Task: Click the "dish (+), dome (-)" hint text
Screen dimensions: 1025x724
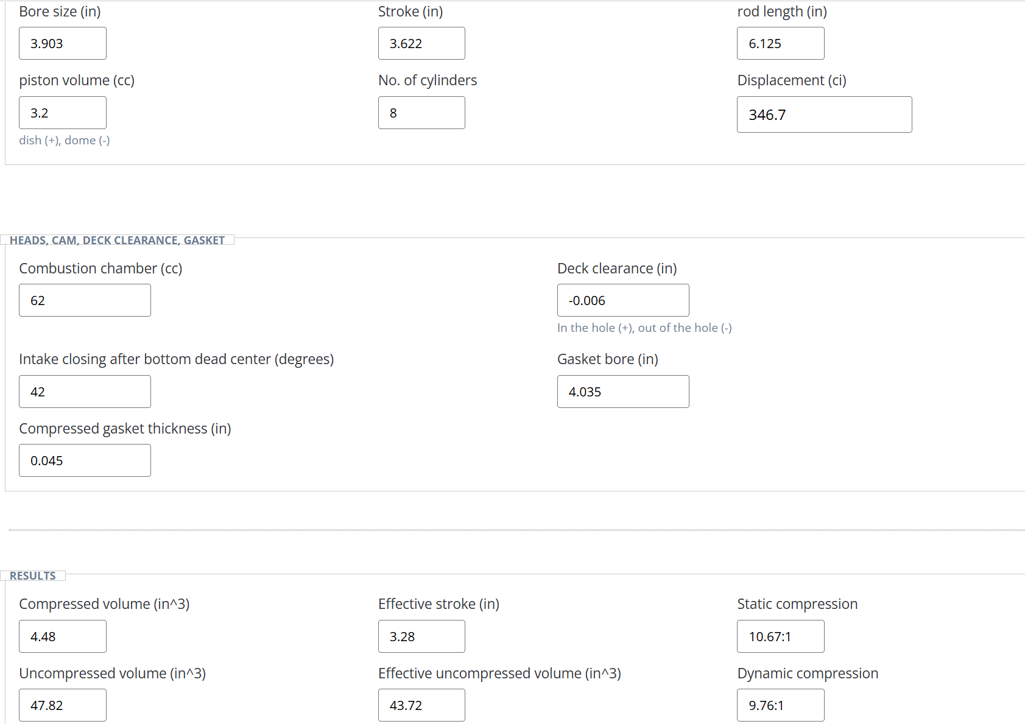Action: coord(65,140)
